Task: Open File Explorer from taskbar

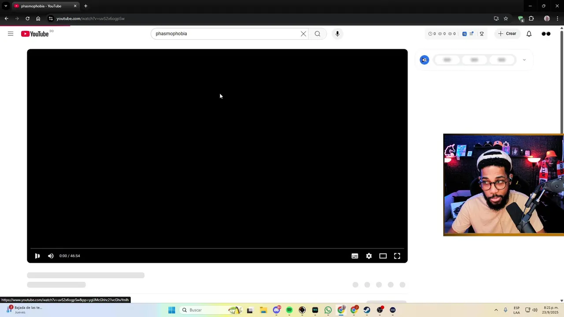Action: click(263, 310)
